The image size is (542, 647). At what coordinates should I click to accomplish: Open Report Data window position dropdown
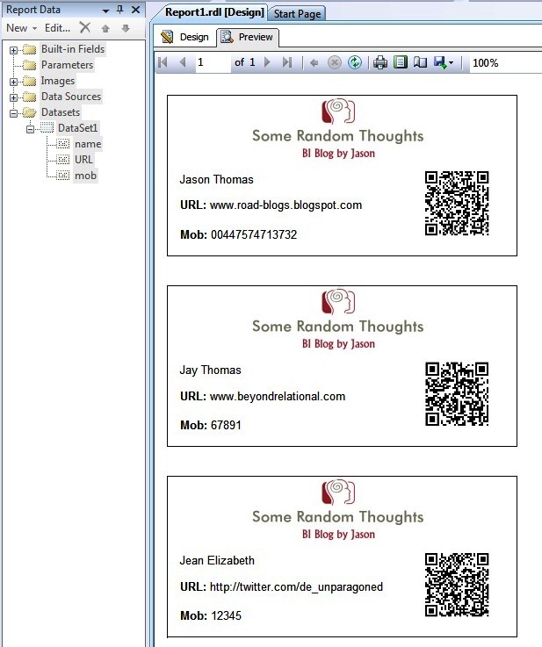tap(105, 11)
